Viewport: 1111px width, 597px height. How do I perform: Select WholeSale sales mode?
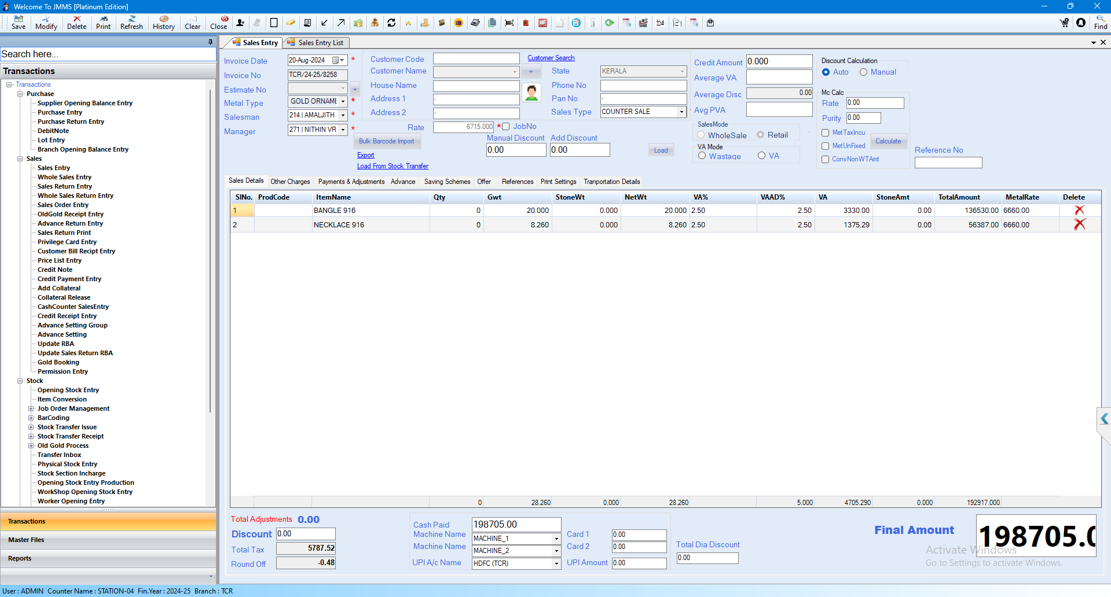[701, 135]
